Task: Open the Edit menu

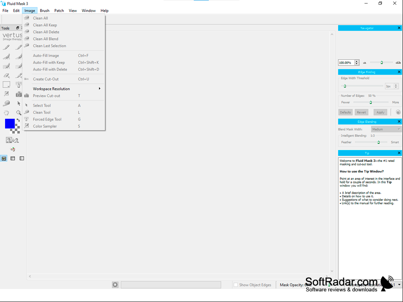Action: (x=16, y=11)
